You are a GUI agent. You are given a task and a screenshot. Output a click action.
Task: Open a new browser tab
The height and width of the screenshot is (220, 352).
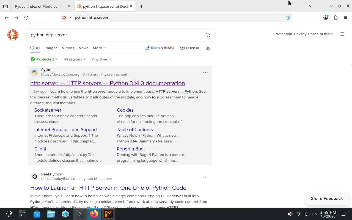[x=141, y=6]
